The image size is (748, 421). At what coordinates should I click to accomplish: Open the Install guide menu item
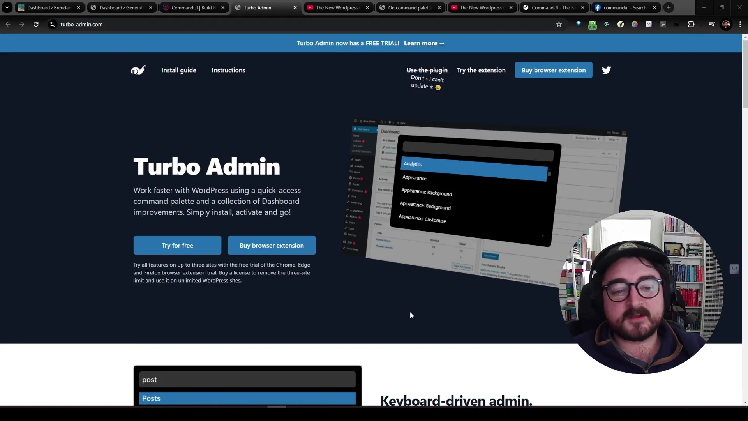tap(179, 70)
